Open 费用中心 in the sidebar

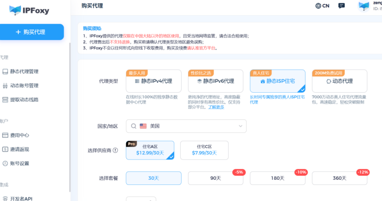tap(20, 136)
